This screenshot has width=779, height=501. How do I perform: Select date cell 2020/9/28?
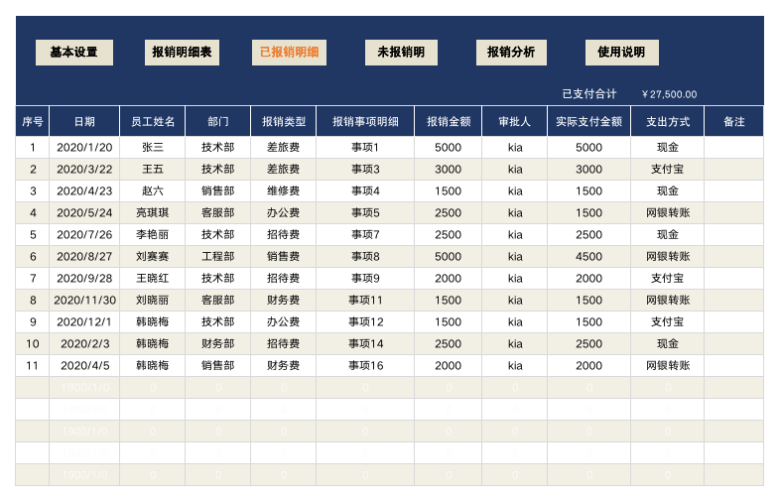84,279
